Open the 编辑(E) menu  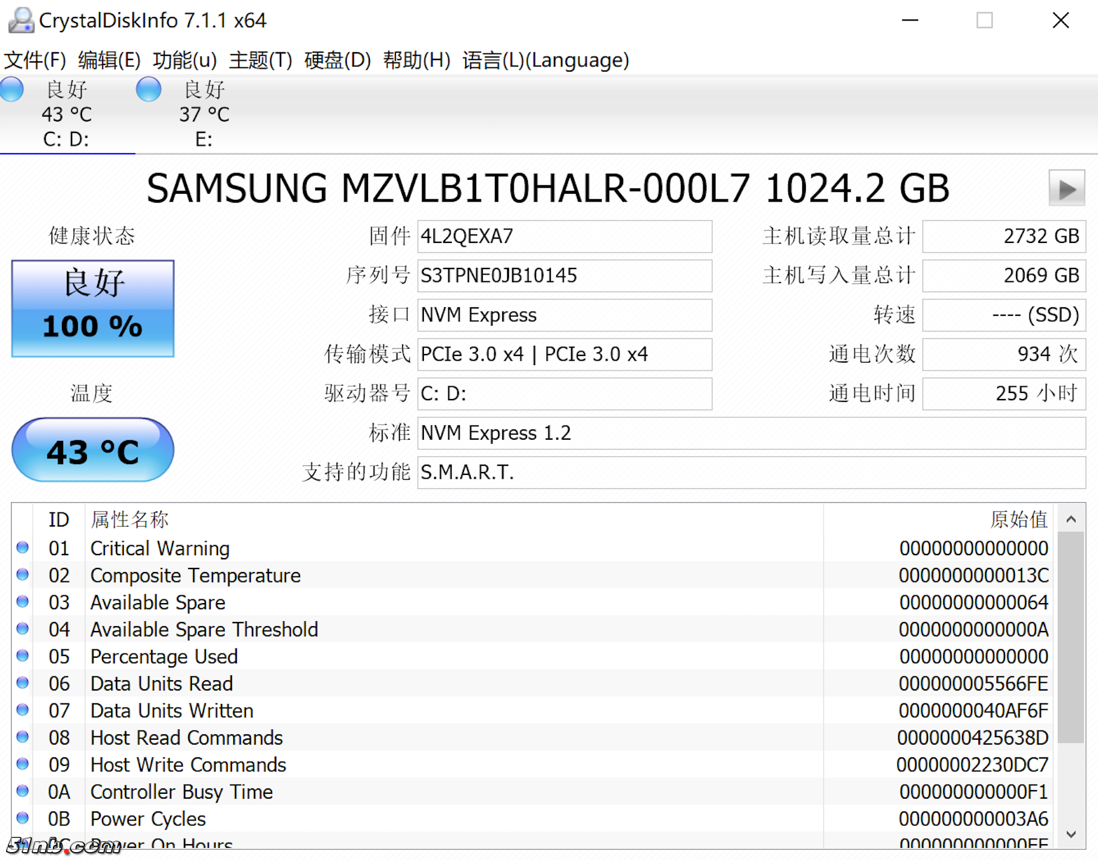point(109,60)
